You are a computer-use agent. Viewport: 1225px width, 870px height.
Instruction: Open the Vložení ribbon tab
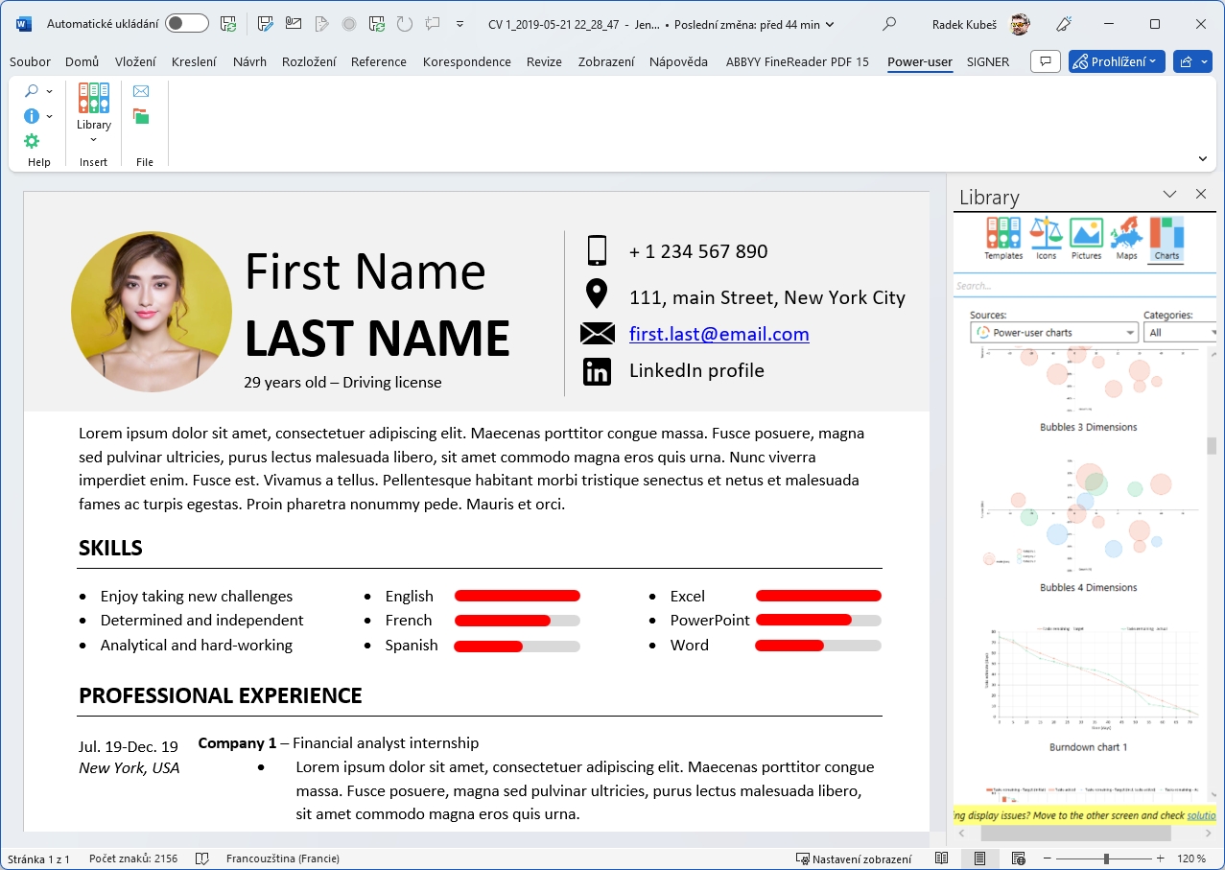135,61
